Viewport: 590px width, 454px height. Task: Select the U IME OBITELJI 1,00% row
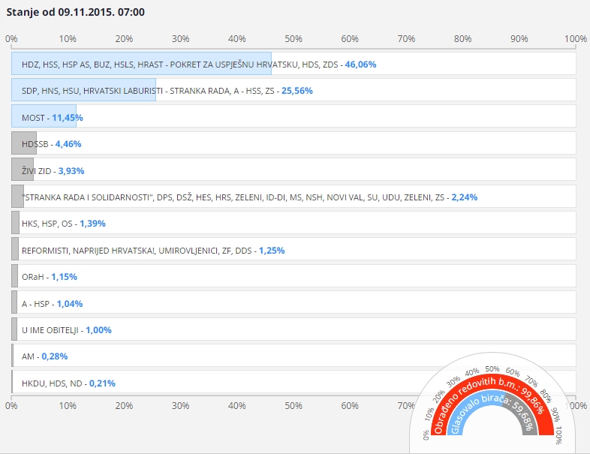click(293, 329)
